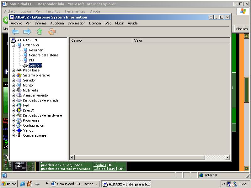The width and height of the screenshot is (251, 188).
Task: Expand the Red node
Action: pos(13,106)
